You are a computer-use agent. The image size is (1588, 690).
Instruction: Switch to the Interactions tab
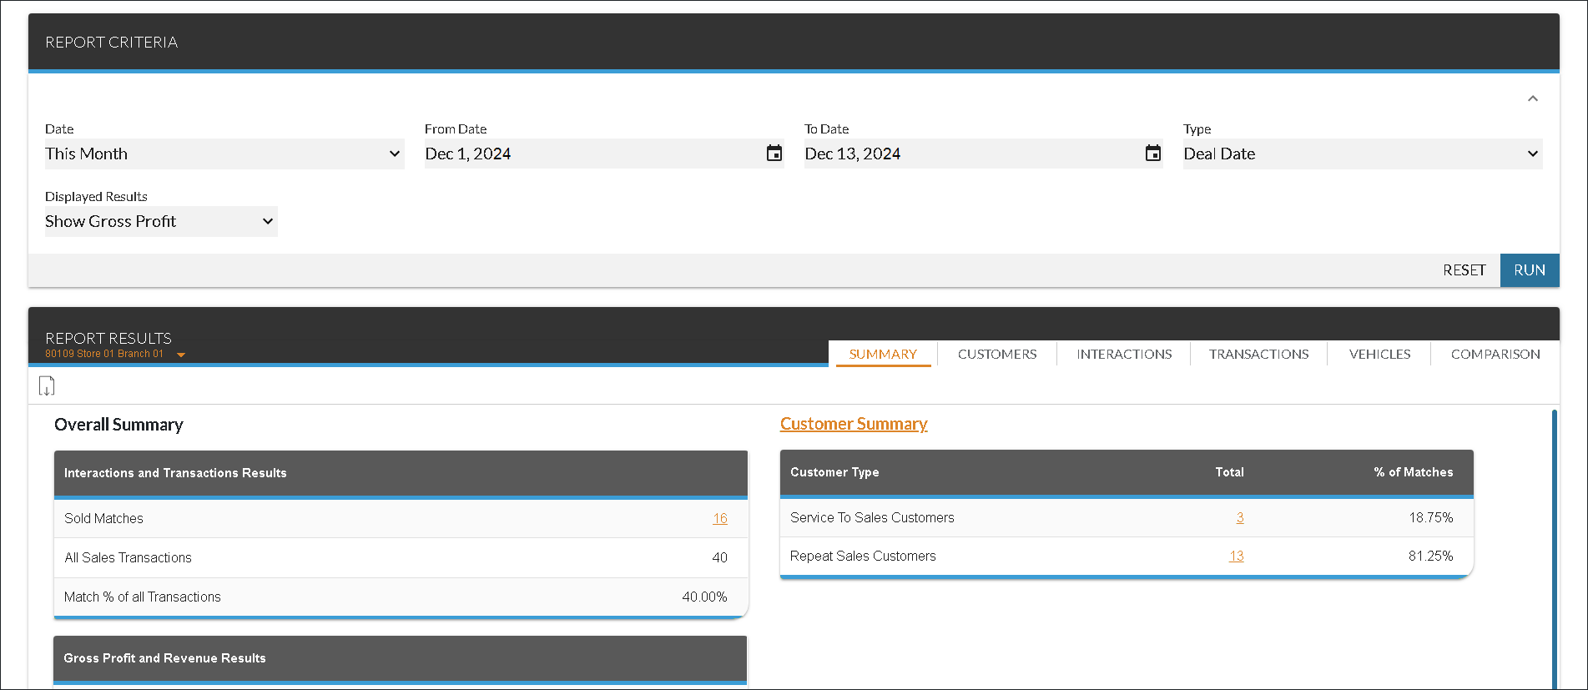[x=1123, y=354]
